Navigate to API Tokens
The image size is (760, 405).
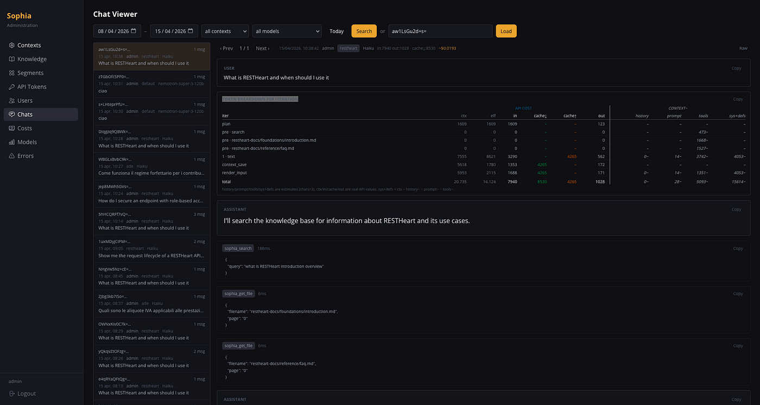coord(41,87)
